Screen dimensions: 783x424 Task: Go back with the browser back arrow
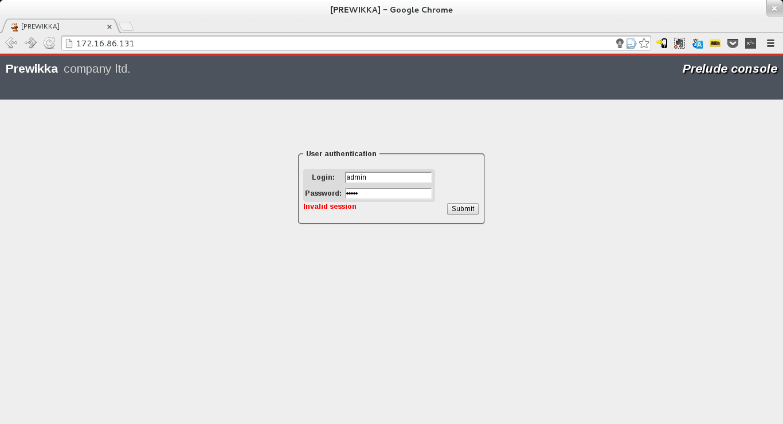[x=11, y=43]
